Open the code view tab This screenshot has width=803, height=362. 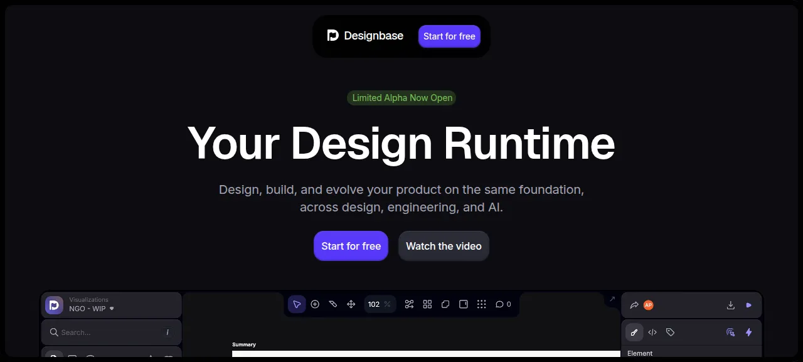[x=652, y=333]
